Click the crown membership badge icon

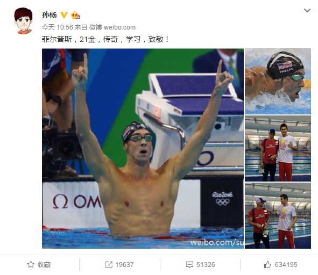pos(75,15)
